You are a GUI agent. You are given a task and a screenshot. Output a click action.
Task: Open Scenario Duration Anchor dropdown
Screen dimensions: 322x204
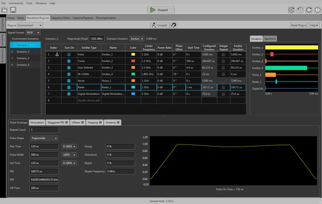(x=136, y=39)
